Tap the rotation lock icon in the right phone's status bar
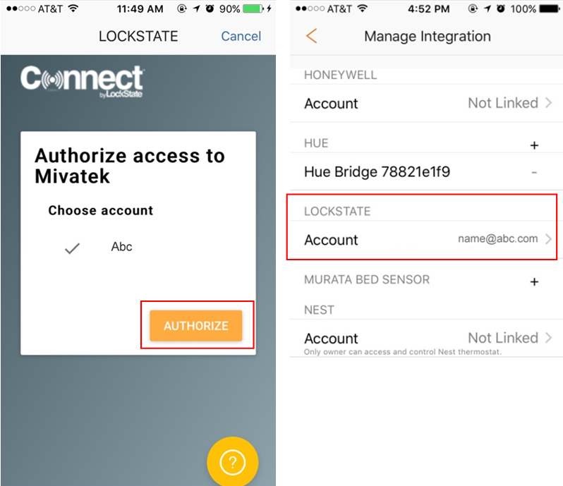 (x=473, y=8)
